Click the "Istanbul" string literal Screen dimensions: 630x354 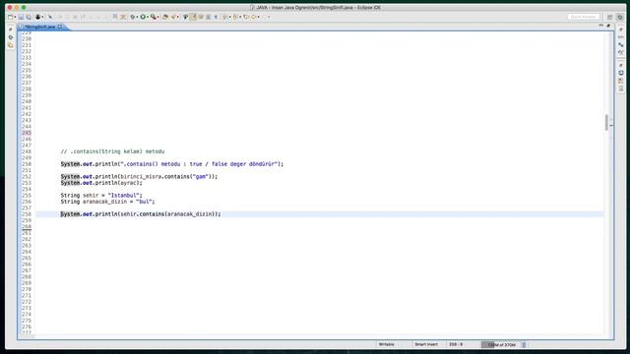pos(123,195)
